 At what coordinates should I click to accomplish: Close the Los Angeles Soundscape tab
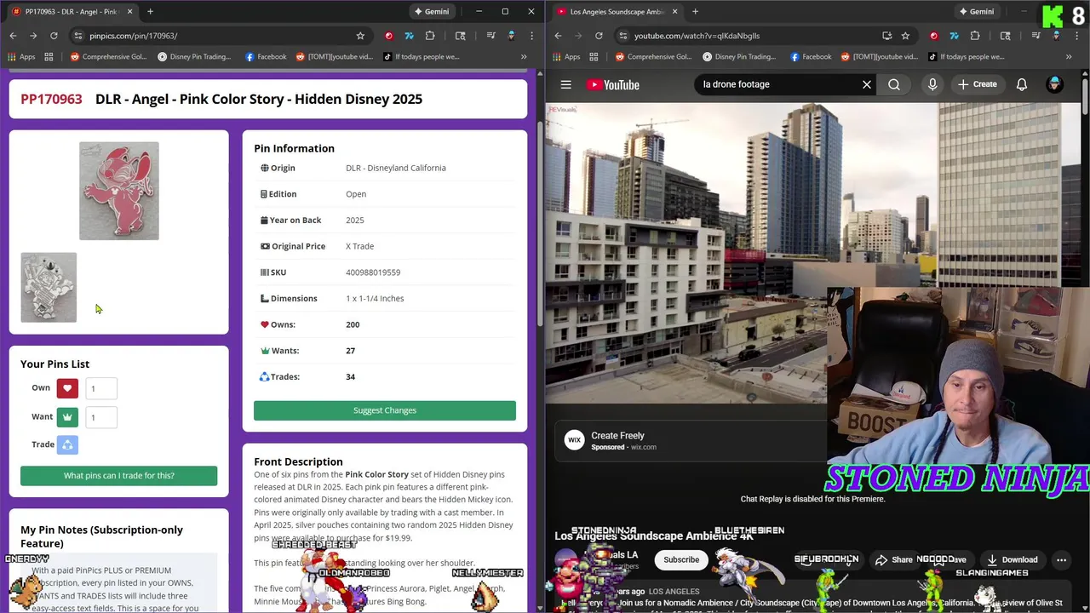pos(674,12)
